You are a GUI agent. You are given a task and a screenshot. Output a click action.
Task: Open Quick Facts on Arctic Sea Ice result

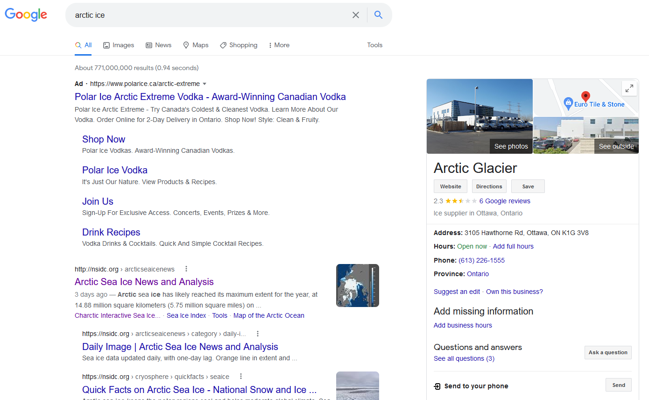pyautogui.click(x=199, y=390)
